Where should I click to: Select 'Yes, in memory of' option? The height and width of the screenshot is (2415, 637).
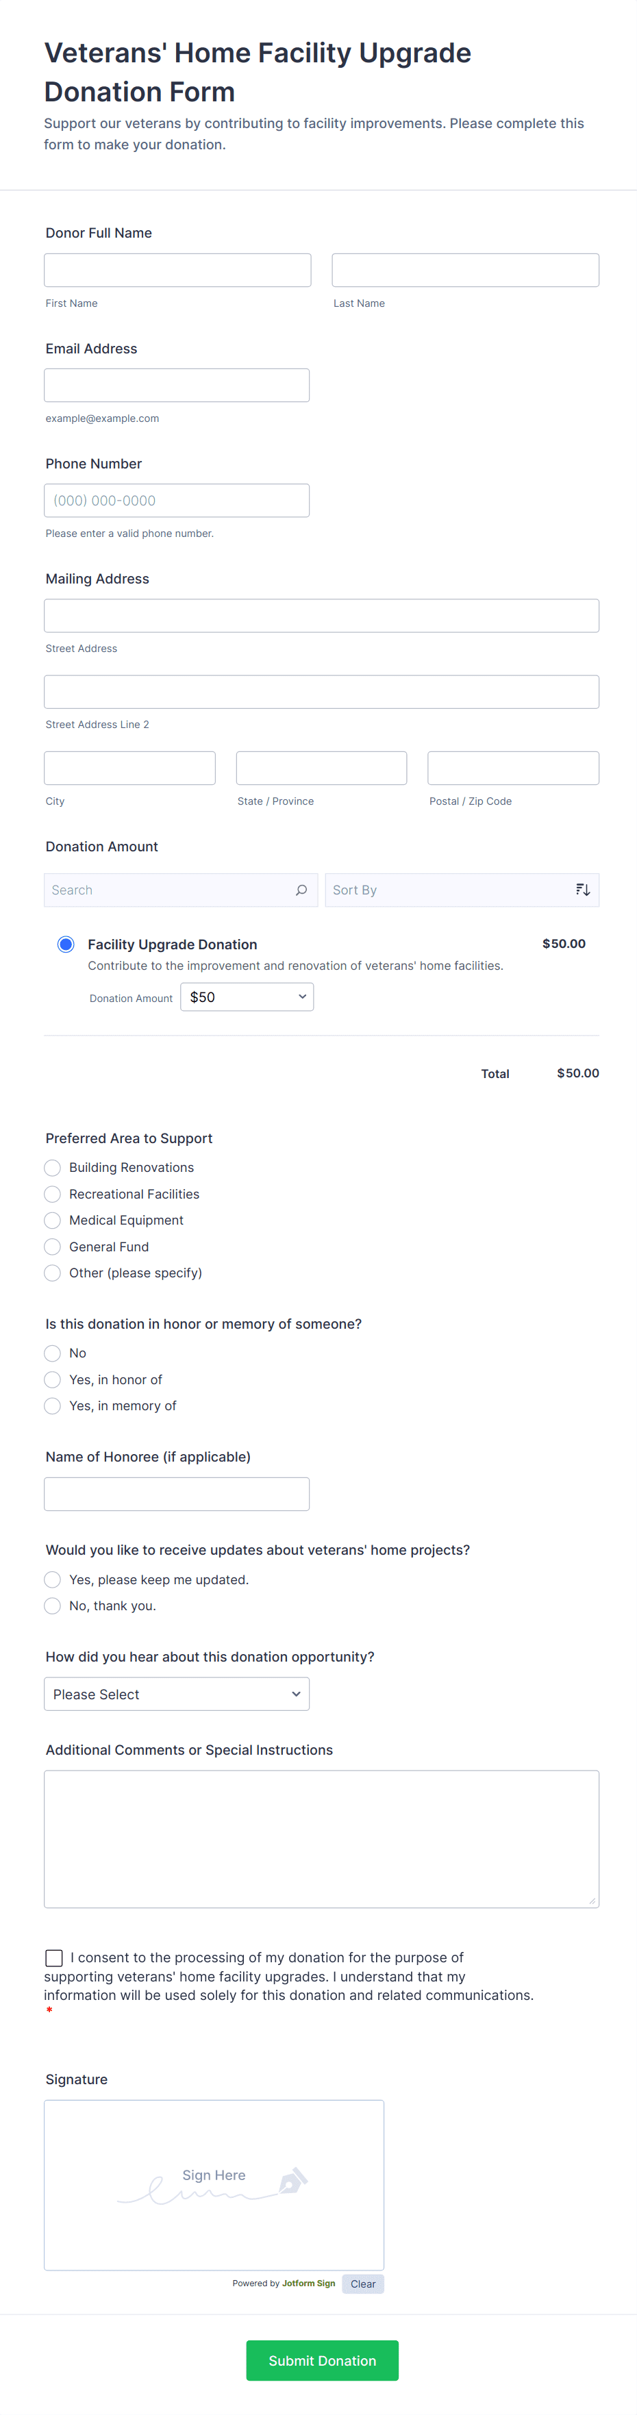pos(53,1405)
